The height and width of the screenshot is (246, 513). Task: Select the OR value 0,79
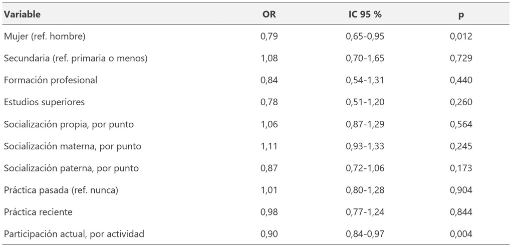pos(269,36)
